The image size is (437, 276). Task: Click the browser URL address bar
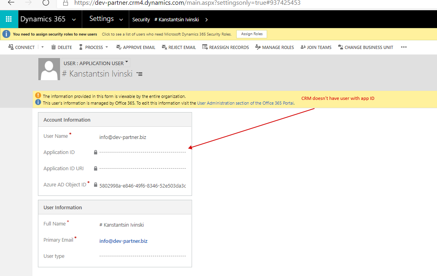tap(187, 3)
